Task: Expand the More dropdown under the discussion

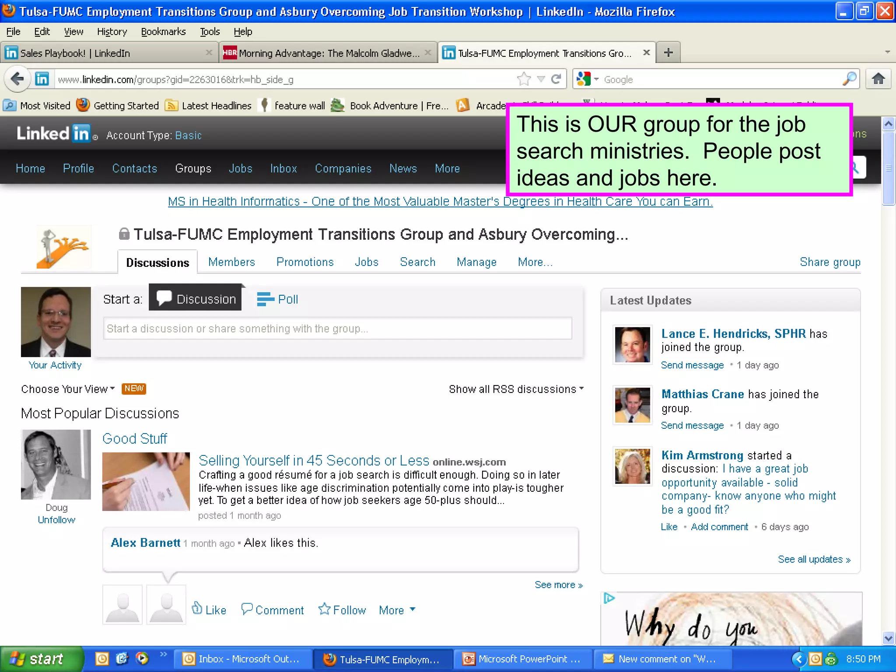Action: (x=397, y=610)
